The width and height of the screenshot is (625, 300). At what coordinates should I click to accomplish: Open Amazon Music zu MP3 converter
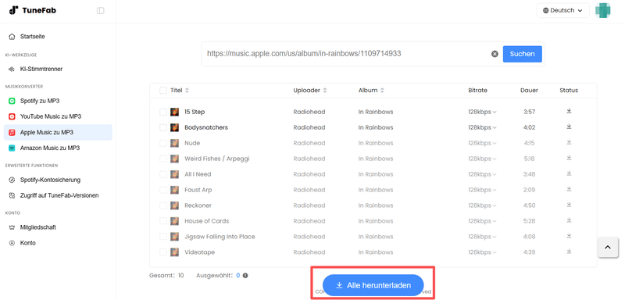[58, 148]
